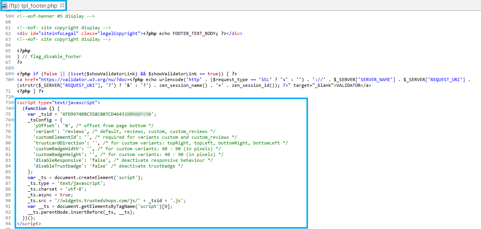
Task: Close the tpl_footer.php editor tab
Action: click(63, 5)
